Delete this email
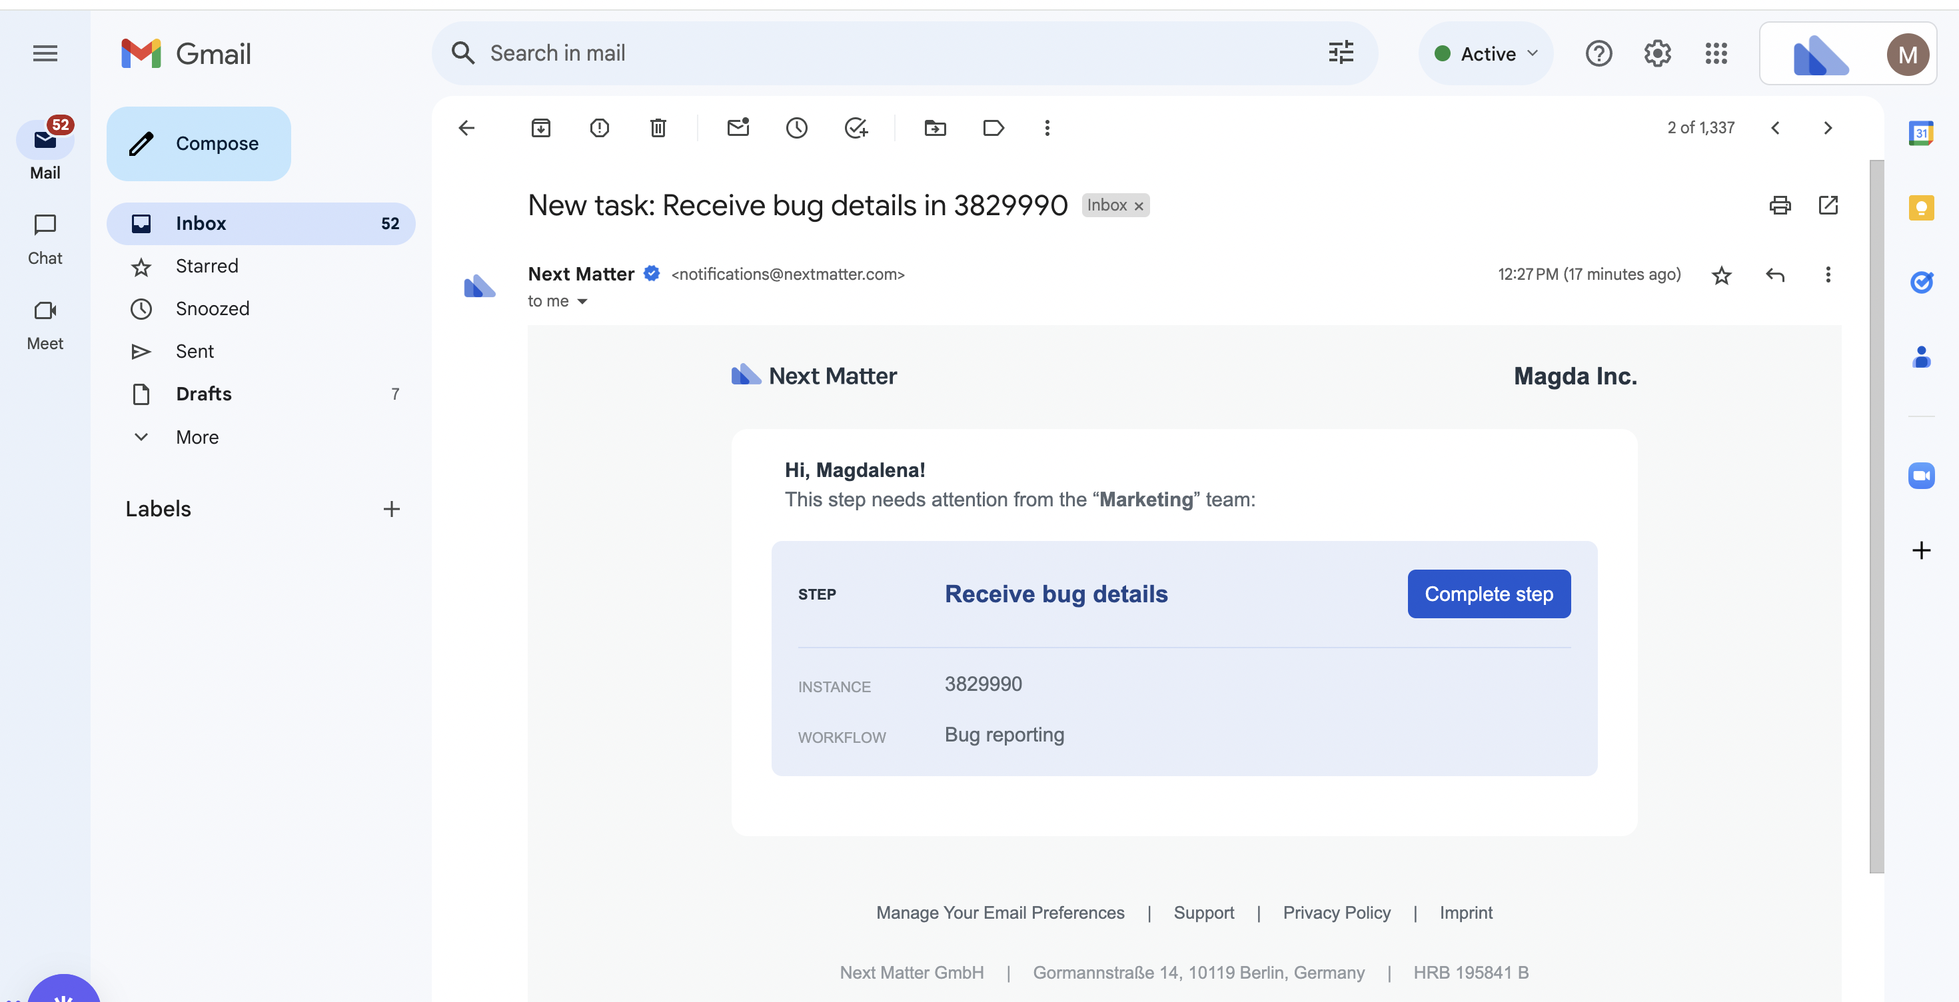 (x=658, y=128)
